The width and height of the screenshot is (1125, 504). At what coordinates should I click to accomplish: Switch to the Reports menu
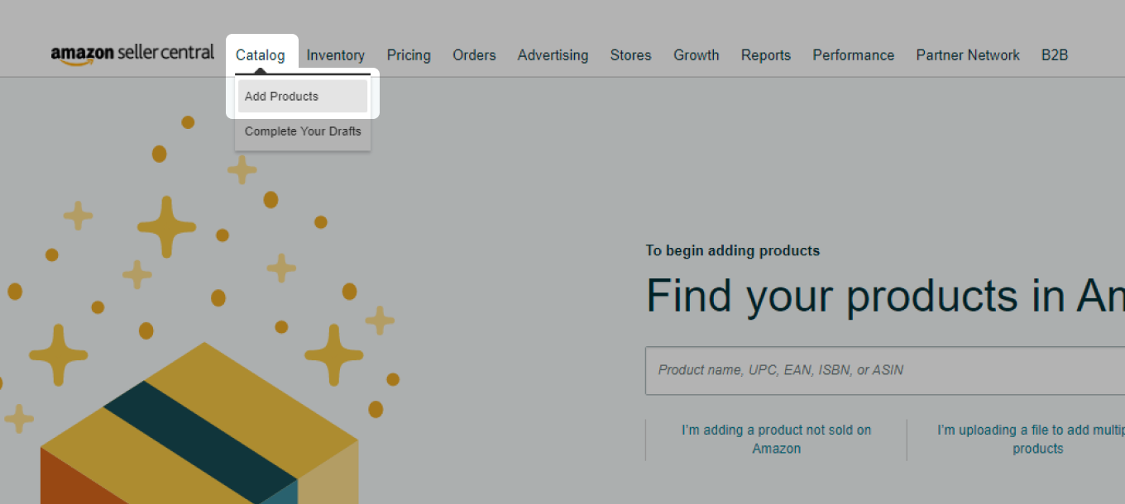(x=765, y=55)
